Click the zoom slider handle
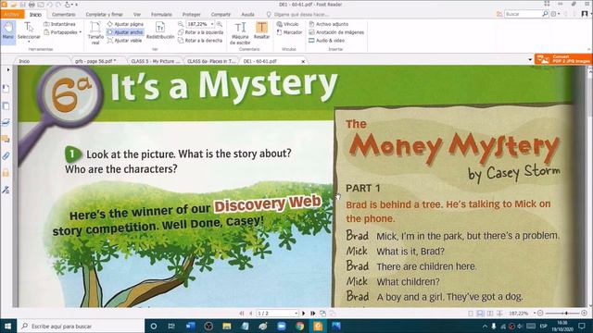Screen dimensions: 593x333 point(566,314)
